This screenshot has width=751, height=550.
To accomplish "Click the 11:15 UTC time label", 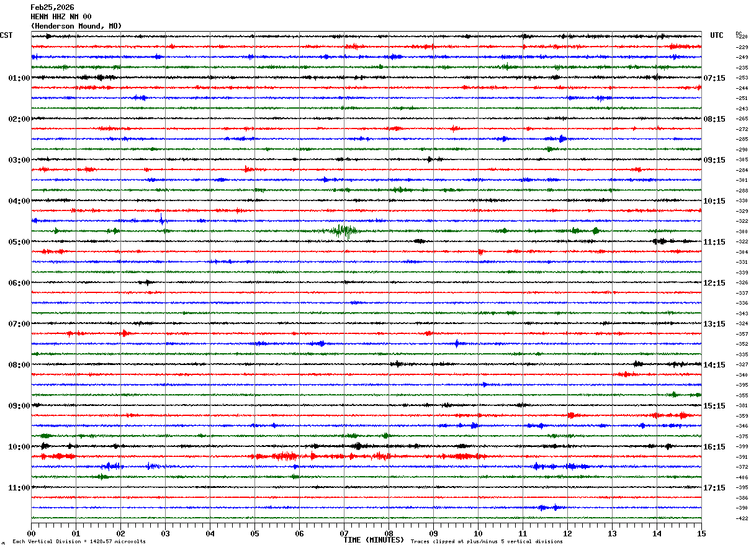I will (714, 242).
